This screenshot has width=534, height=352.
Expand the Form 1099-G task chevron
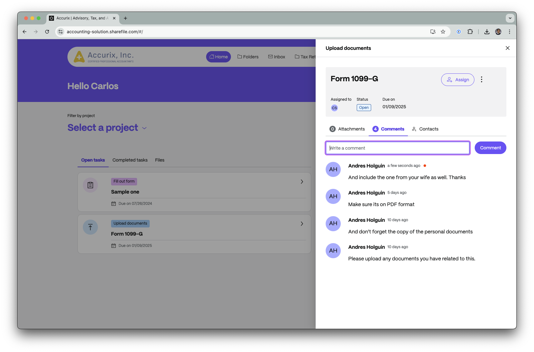tap(302, 224)
